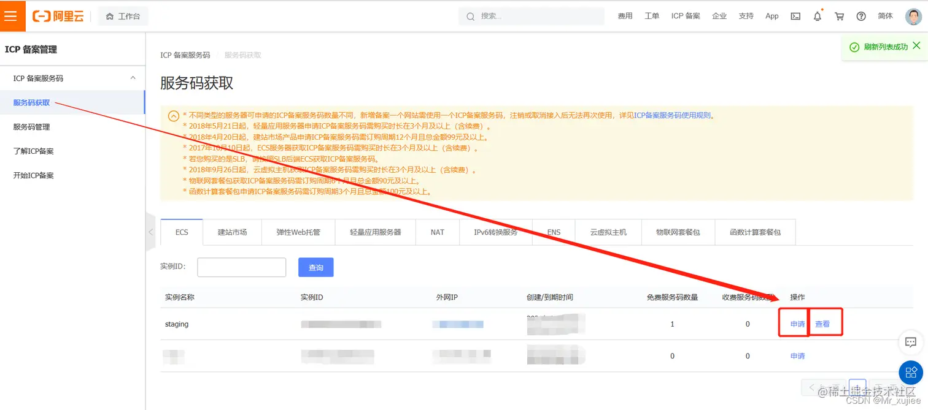Click the search magnifier in the search bar
928x410 pixels.
pyautogui.click(x=470, y=16)
